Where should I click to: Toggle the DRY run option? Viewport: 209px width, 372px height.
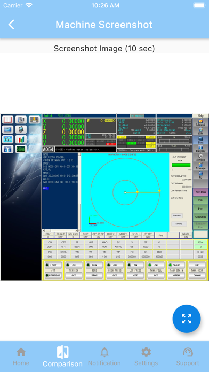pos(48,235)
